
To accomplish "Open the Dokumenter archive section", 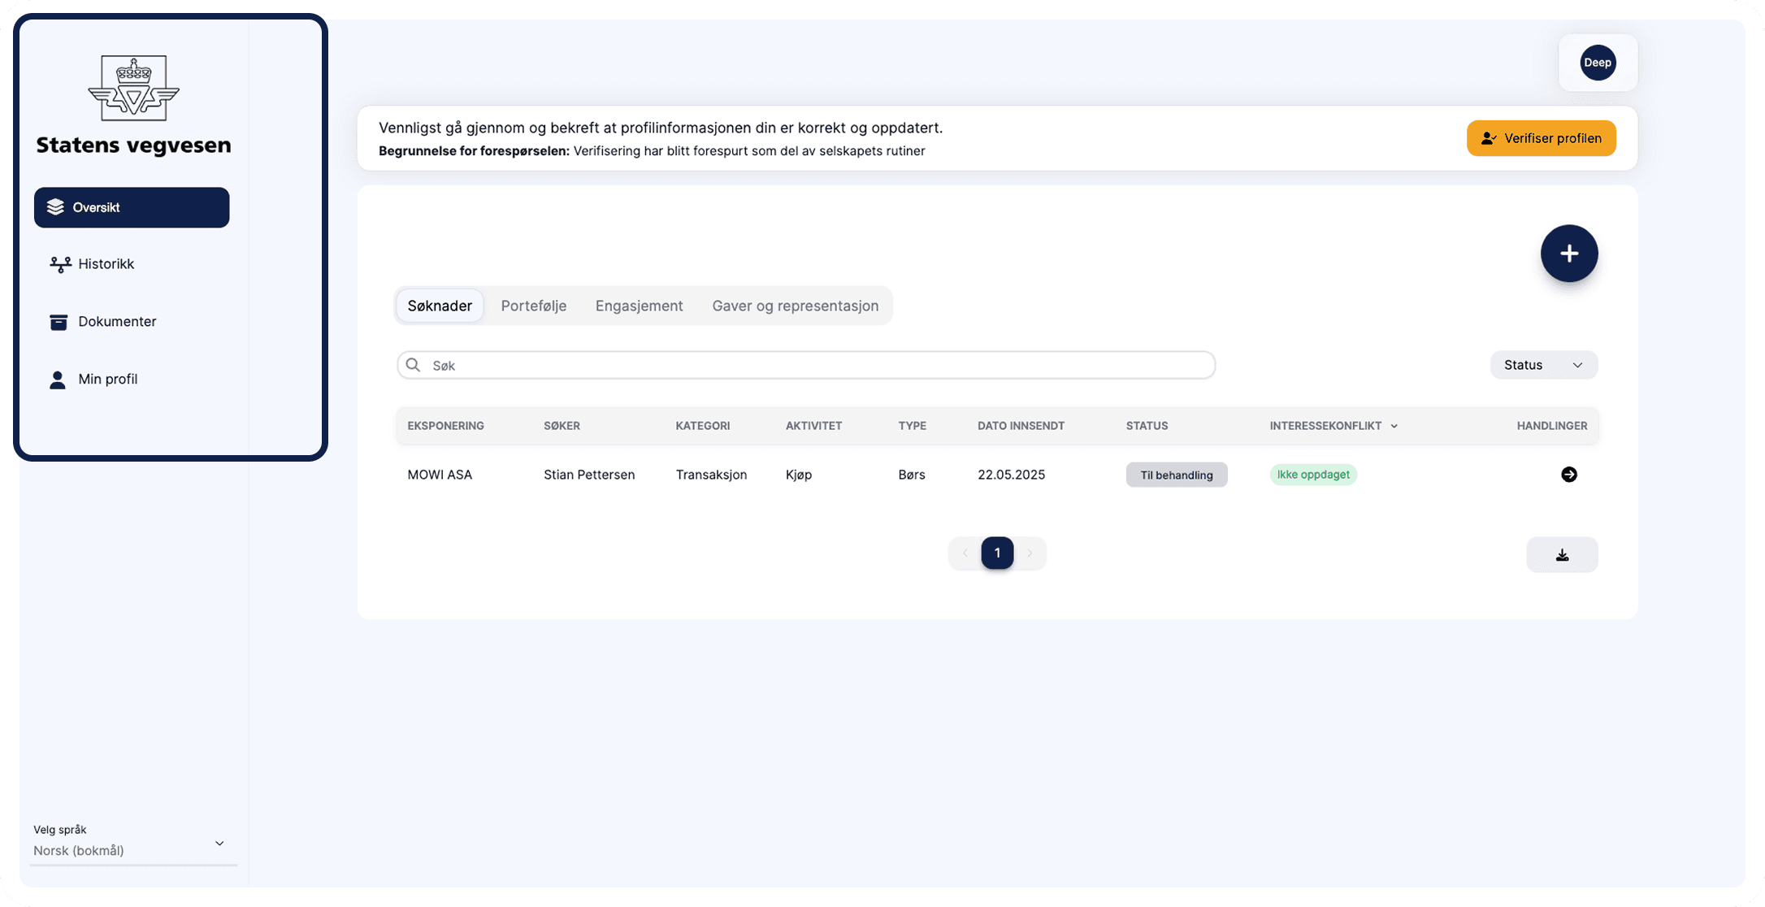I will 116,322.
